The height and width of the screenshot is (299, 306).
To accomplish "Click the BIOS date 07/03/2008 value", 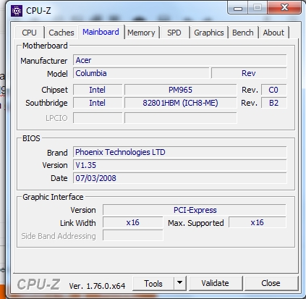I will tap(180, 178).
